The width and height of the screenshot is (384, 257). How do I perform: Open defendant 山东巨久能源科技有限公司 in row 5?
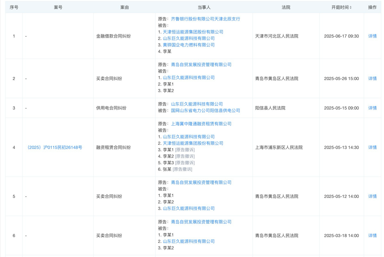(189, 209)
